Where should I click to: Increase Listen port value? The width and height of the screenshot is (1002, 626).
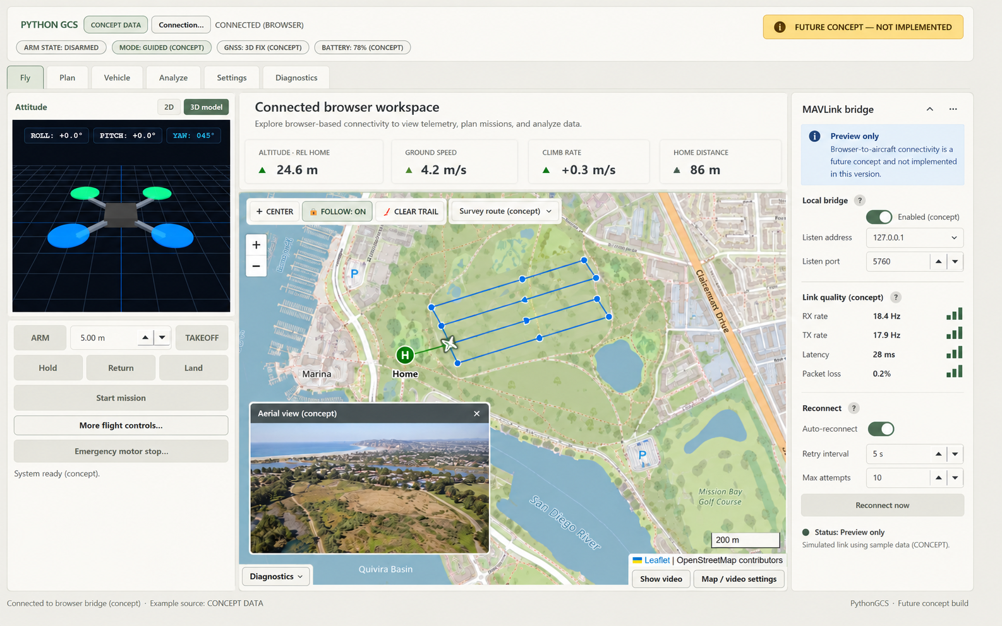click(938, 261)
